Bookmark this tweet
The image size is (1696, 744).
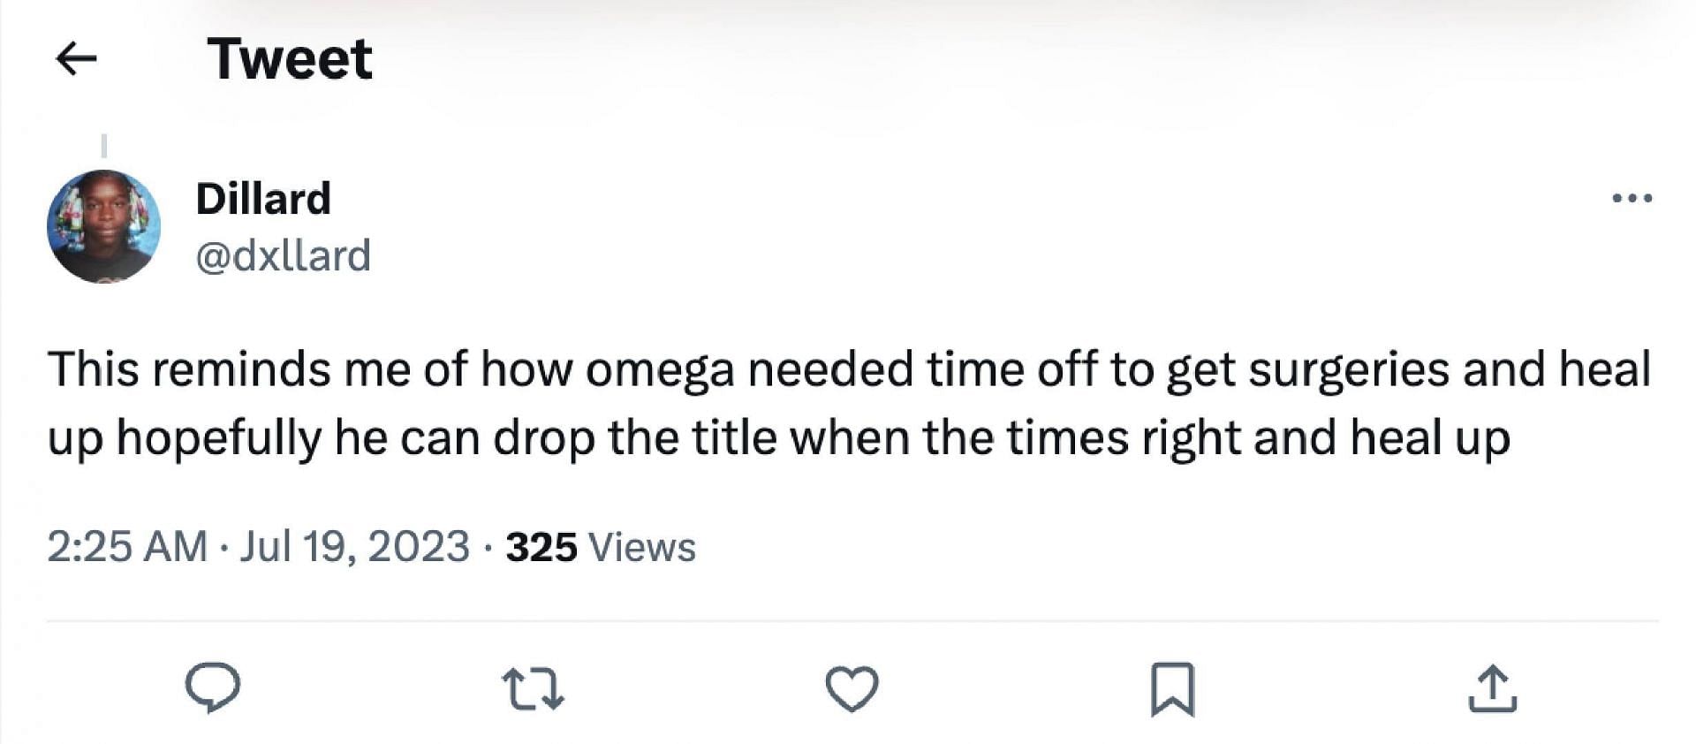(x=1172, y=689)
